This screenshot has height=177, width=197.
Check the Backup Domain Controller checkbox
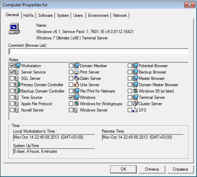click(12, 91)
